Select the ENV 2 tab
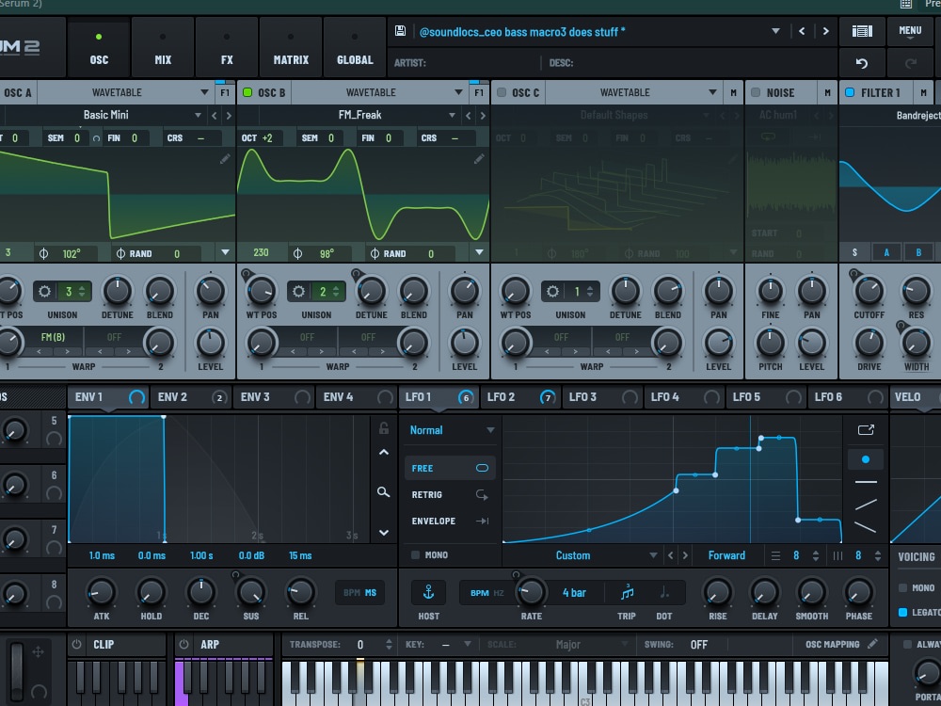The height and width of the screenshot is (706, 941). (191, 397)
